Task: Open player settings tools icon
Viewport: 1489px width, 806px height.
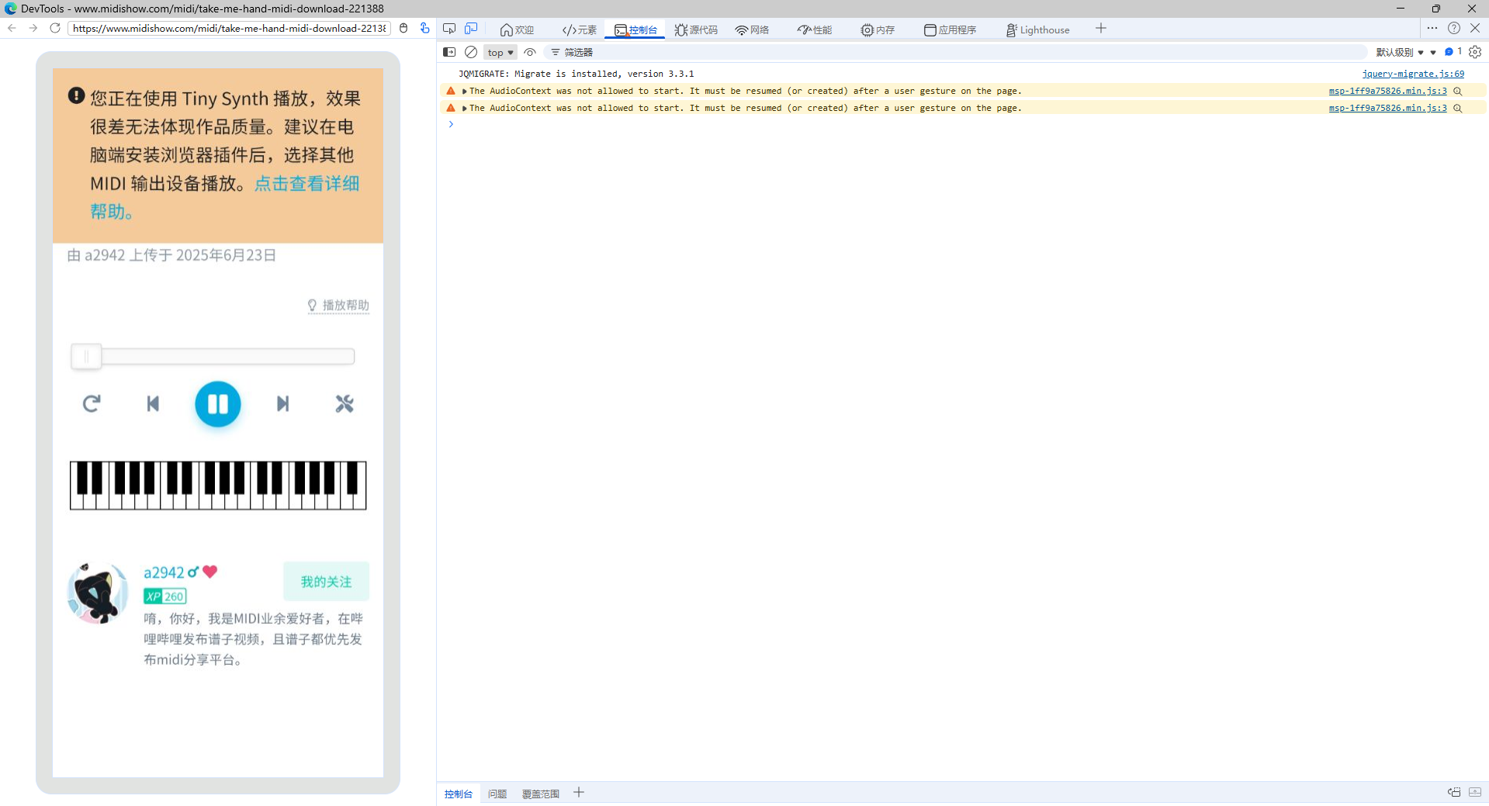Action: (345, 403)
